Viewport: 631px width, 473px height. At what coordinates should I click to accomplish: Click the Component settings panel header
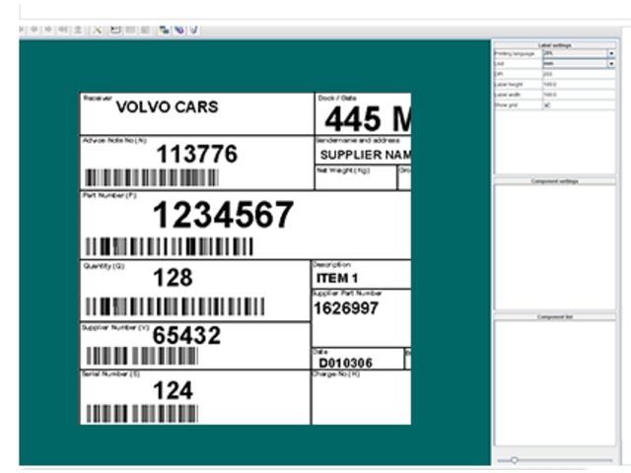click(555, 181)
